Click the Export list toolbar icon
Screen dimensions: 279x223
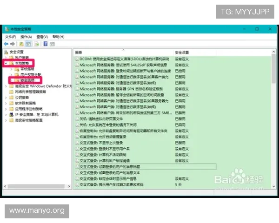36,44
